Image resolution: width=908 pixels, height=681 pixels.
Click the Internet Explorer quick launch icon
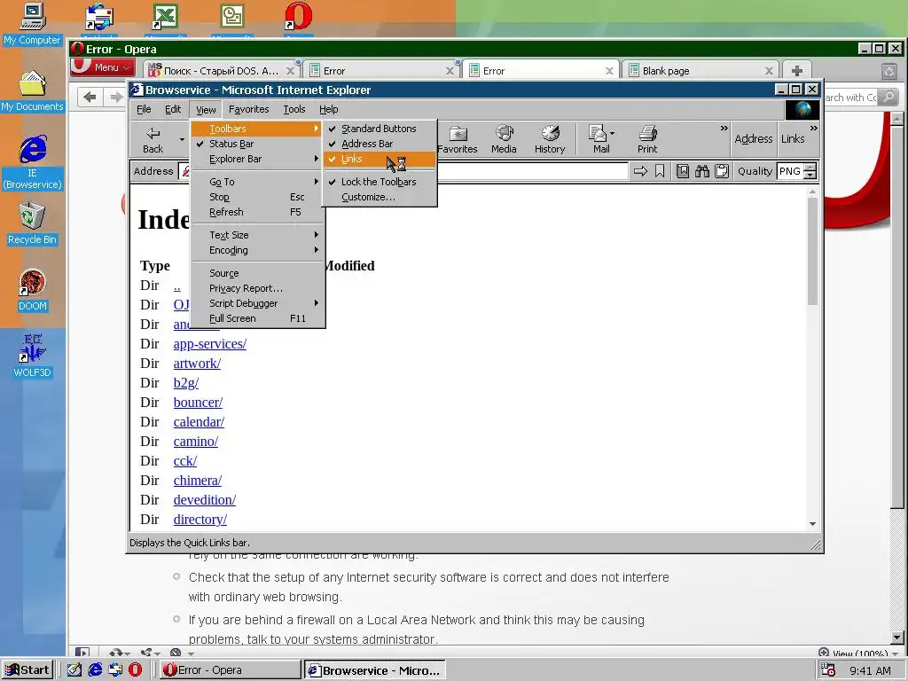coord(95,670)
